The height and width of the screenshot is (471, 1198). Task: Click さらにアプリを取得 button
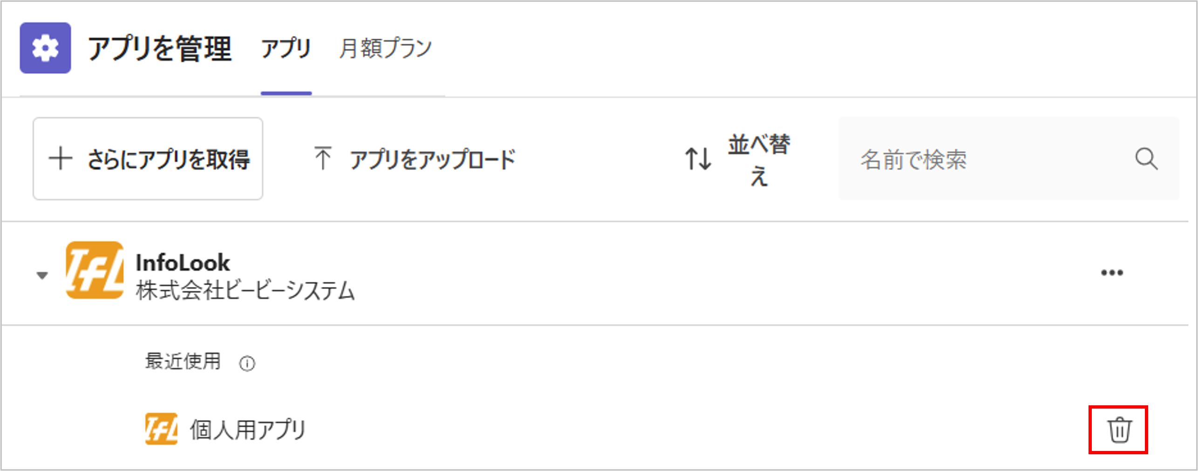pyautogui.click(x=148, y=159)
